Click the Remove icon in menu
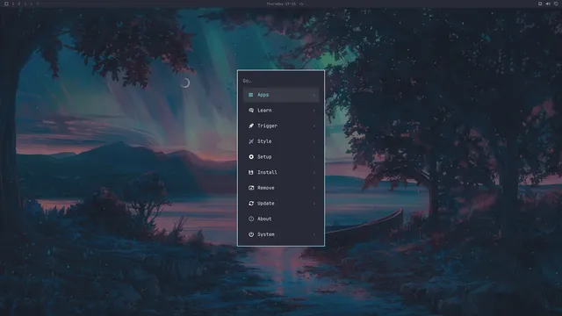This screenshot has width=562, height=316. (x=251, y=188)
